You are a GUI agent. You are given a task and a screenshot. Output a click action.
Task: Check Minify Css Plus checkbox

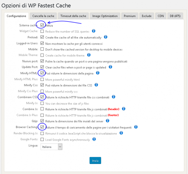(x=42, y=91)
